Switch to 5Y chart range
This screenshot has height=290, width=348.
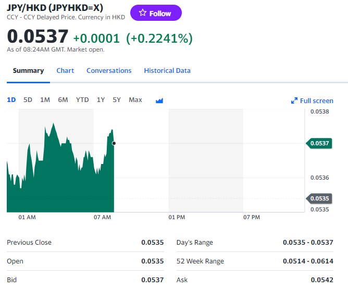point(117,100)
